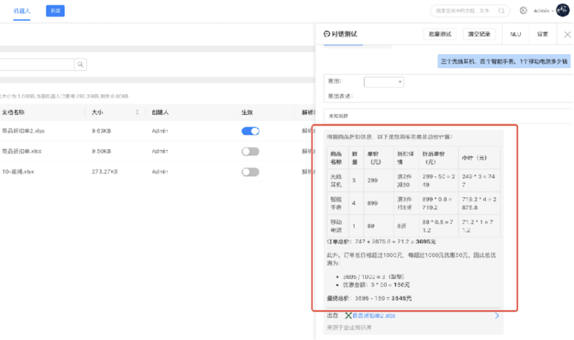Click the 优惠金额 bullet line
Screen dimensions: 574x340
(376, 285)
